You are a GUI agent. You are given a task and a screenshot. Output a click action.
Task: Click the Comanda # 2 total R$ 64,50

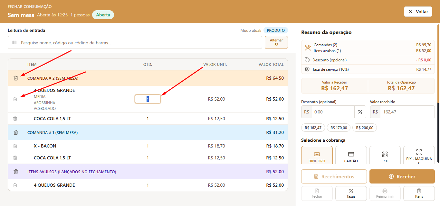[x=275, y=78]
